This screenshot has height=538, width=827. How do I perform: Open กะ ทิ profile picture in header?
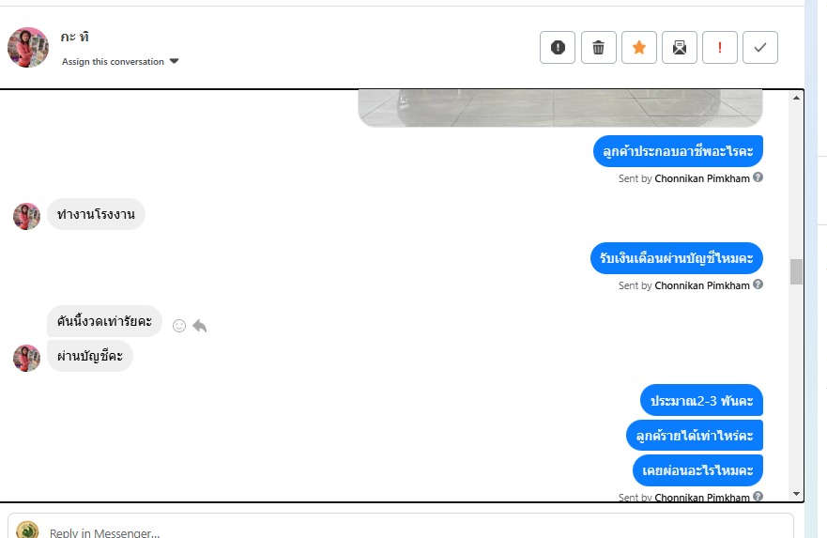click(28, 48)
